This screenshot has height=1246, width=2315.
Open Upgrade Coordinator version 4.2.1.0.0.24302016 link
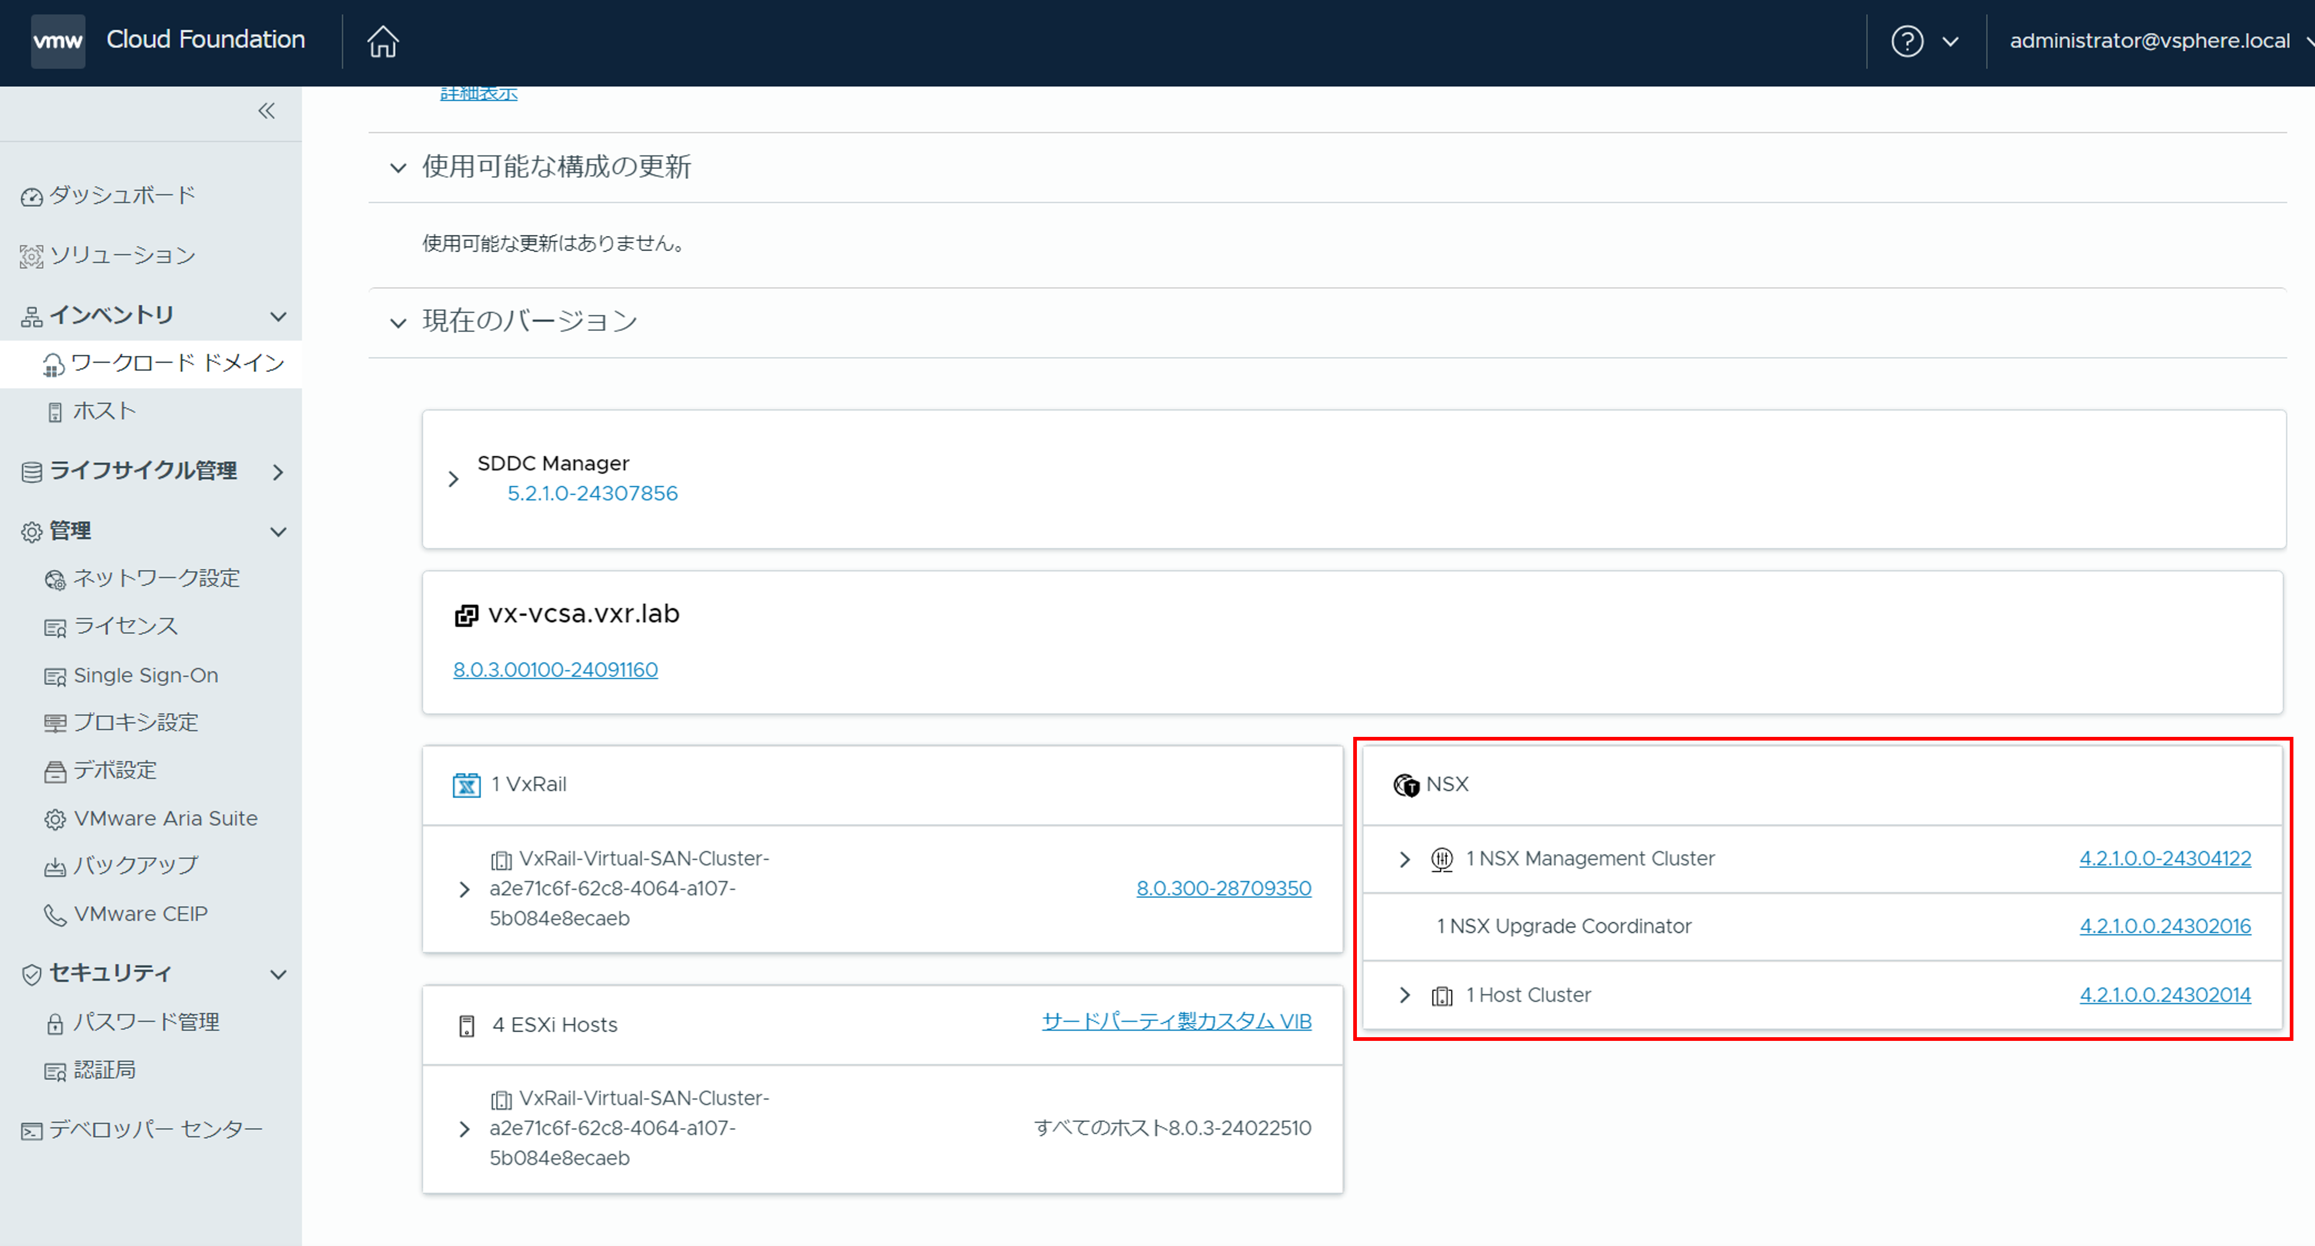2165,926
